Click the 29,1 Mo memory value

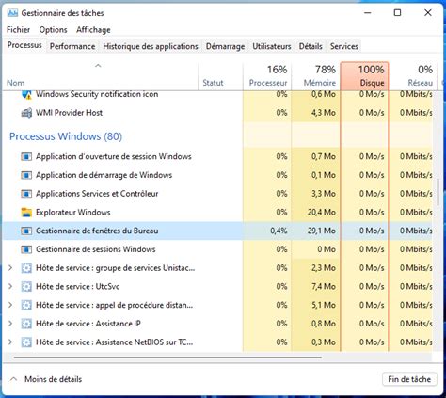click(322, 231)
